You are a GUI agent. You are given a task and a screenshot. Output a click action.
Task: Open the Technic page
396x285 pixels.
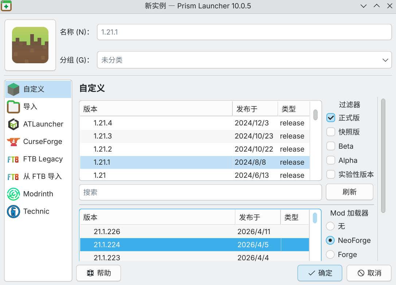coord(38,212)
